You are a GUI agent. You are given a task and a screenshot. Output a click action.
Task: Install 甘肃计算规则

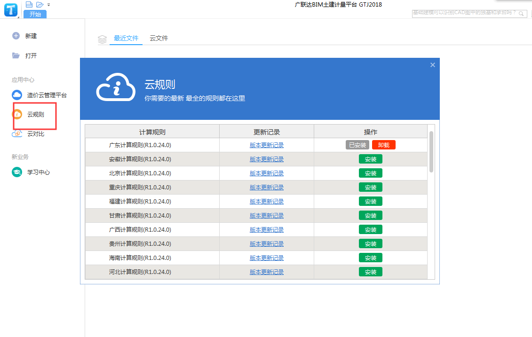tap(371, 215)
